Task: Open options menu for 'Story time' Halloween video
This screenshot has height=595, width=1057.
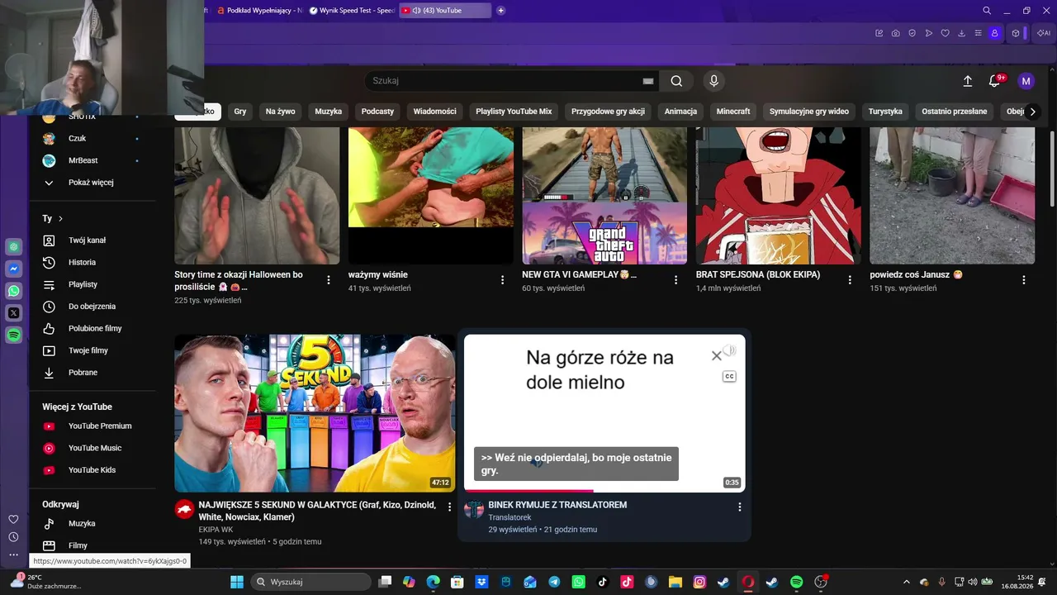Action: (329, 280)
